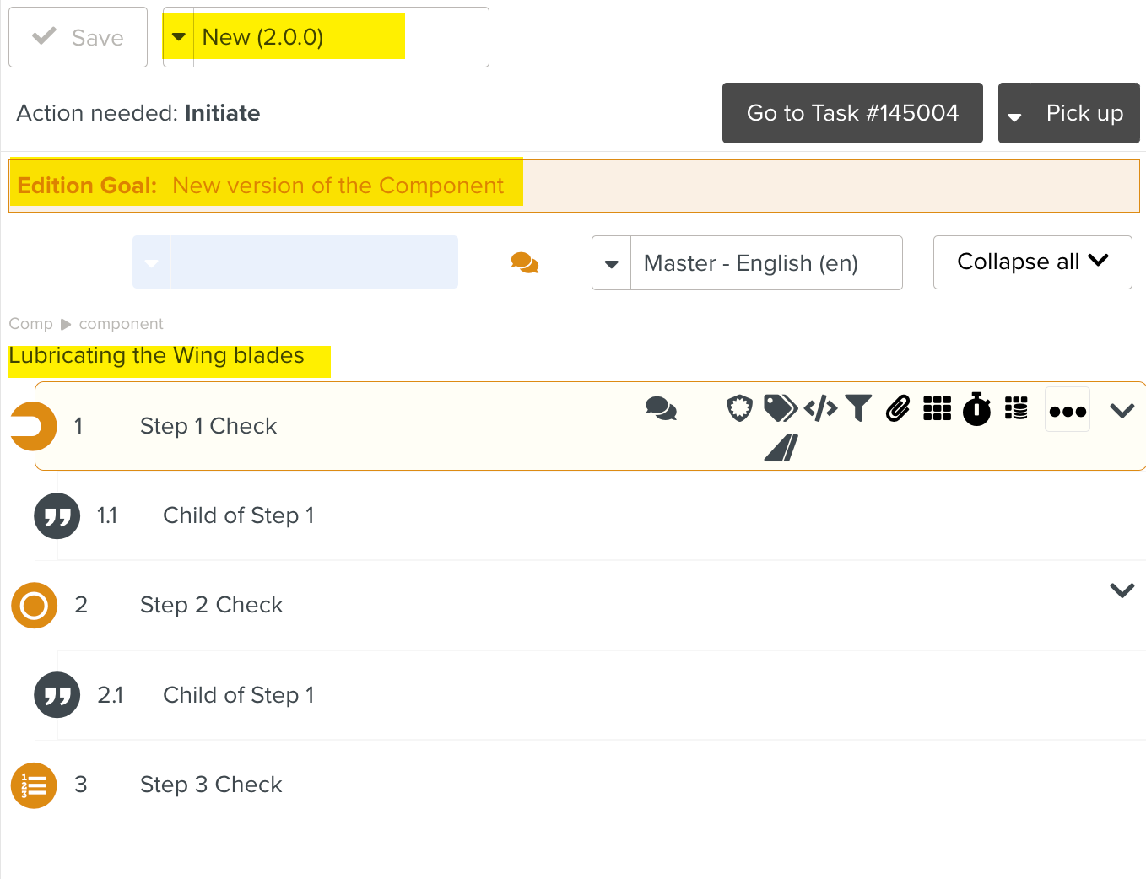The image size is (1146, 879).
Task: Open the orange comments icon near language selector
Action: point(524,263)
